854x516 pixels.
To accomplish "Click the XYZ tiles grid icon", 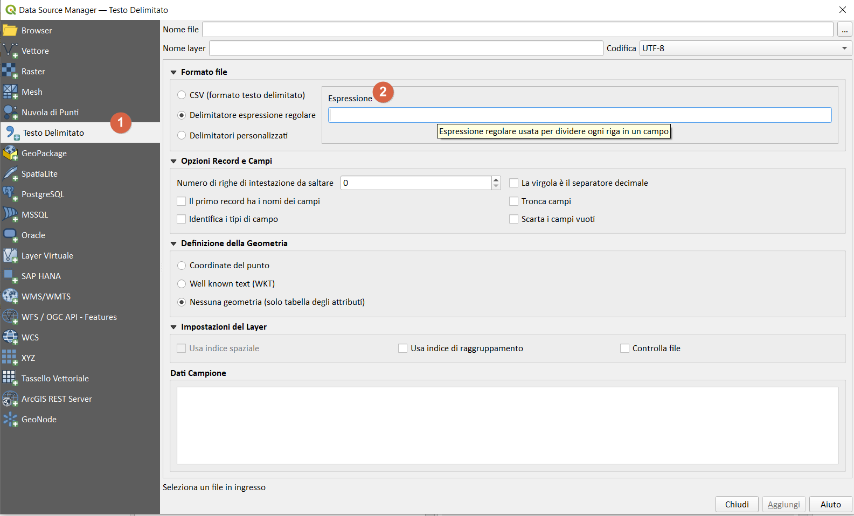I will coord(10,358).
